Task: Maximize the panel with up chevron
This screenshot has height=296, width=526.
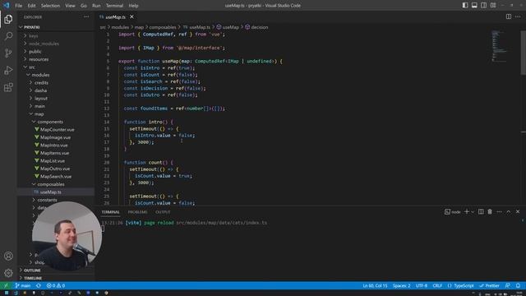Action: pyautogui.click(x=509, y=212)
